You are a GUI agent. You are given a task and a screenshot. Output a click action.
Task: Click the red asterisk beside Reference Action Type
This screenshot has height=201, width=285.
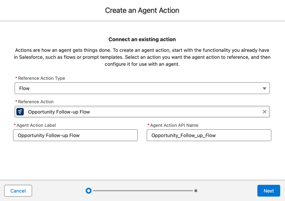[x=16, y=78]
